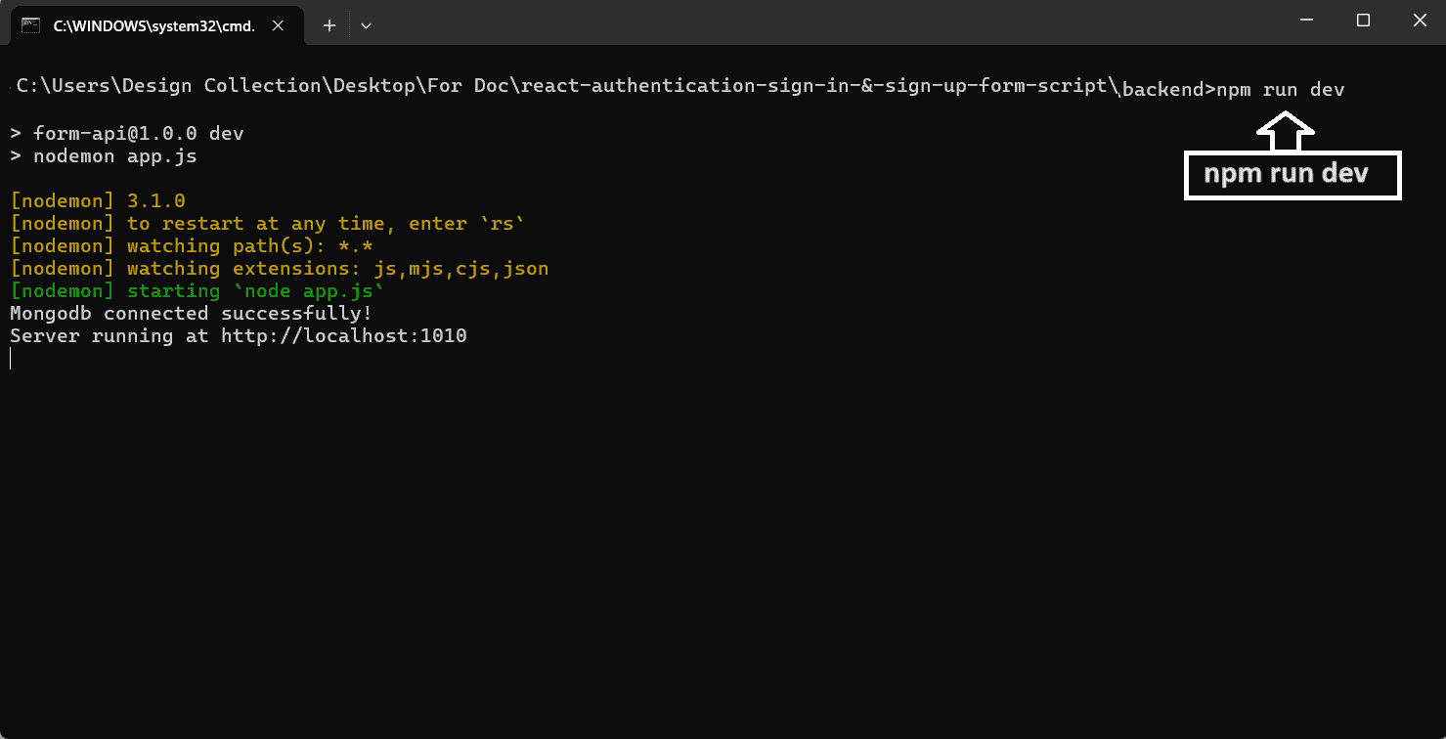Click the 'to restart at any time' line
Image resolution: width=1446 pixels, height=739 pixels.
268,224
